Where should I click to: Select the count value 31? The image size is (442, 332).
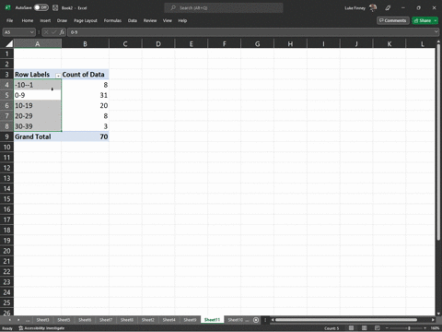pyautogui.click(x=85, y=95)
